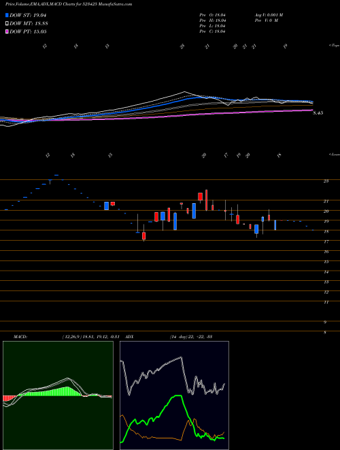Click the price axis label 19
Image resolution: width=340 pixels, height=450 pixels.
(326, 222)
